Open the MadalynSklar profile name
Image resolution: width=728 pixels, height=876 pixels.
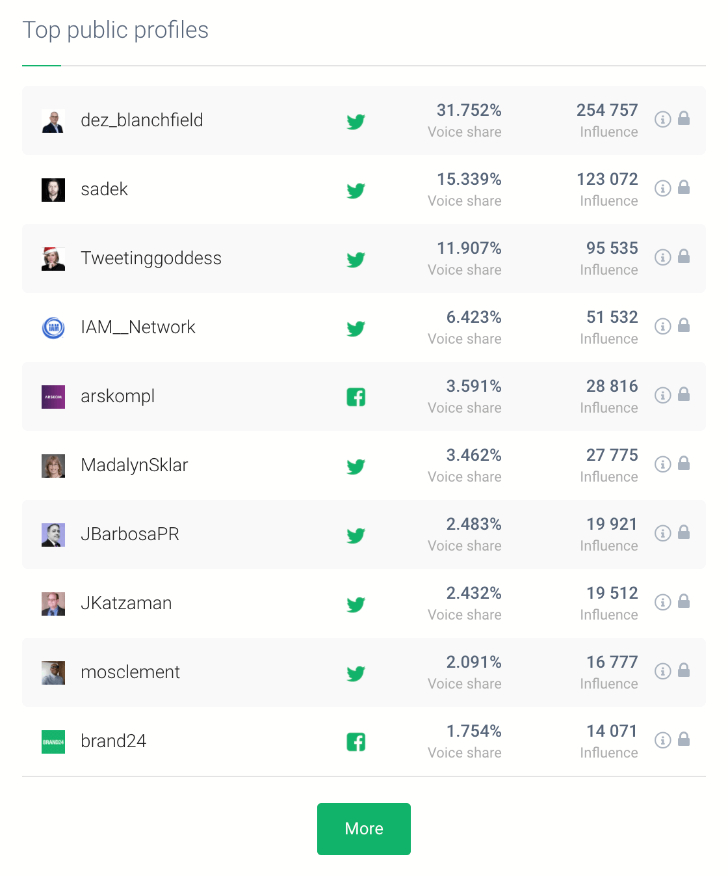[x=134, y=465]
